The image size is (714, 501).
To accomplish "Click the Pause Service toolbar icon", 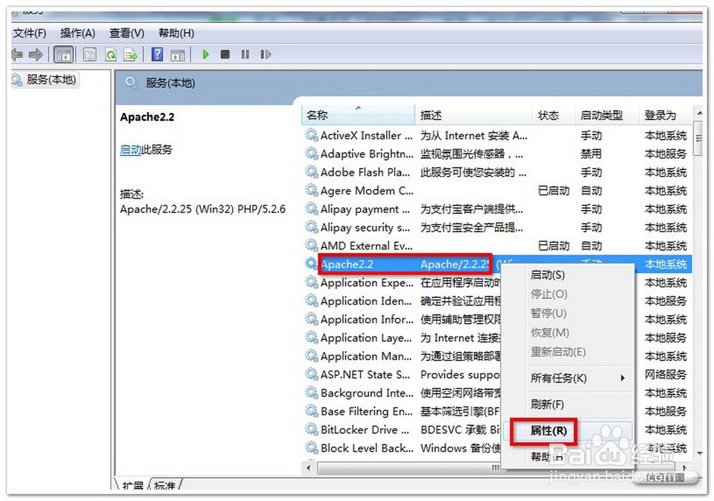I will click(245, 55).
